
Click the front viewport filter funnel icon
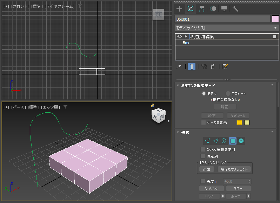click(80, 6)
